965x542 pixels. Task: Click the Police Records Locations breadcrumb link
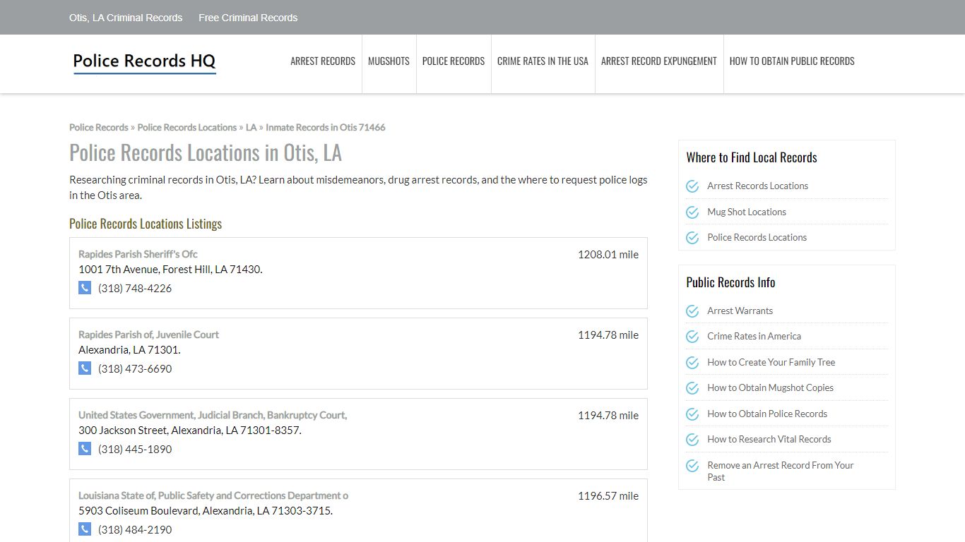187,128
